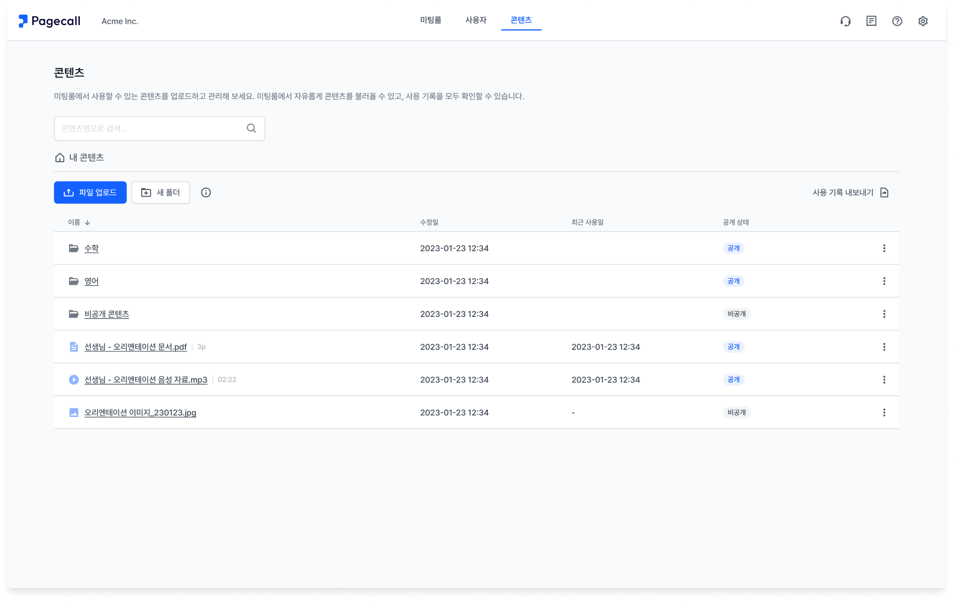Click the search magnifier icon
953x601 pixels.
[251, 128]
